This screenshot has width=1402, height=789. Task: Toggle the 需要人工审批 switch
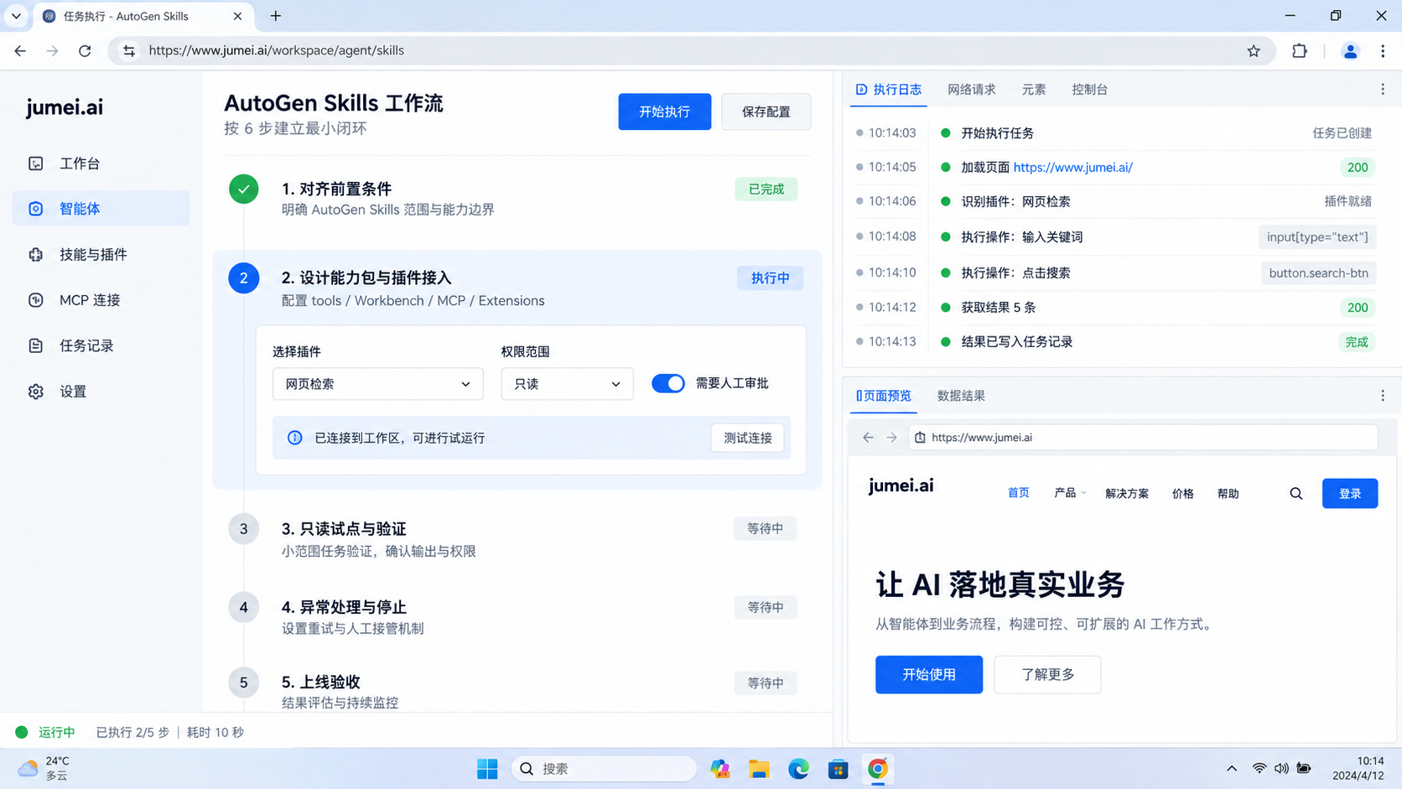(x=668, y=383)
